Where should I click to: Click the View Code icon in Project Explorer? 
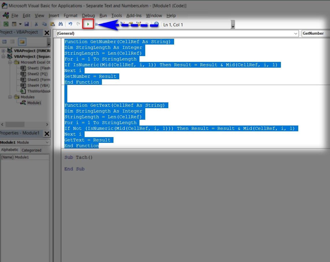pyautogui.click(x=4, y=42)
